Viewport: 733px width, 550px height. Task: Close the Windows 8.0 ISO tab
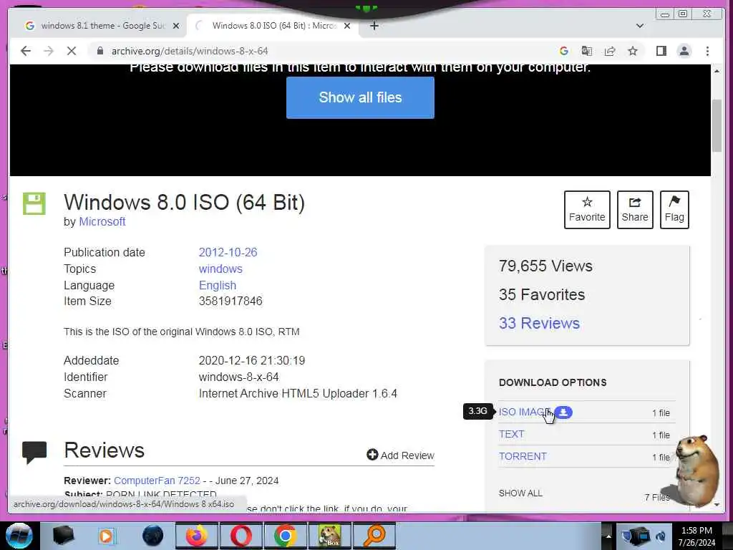click(x=347, y=26)
